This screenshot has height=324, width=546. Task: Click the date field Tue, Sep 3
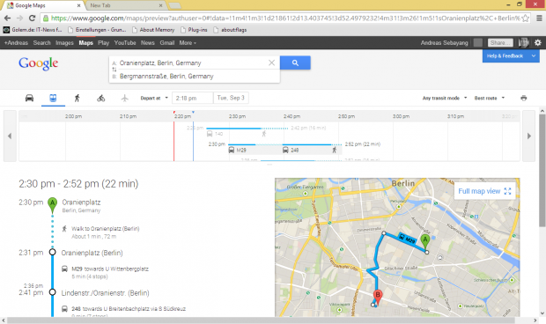pos(231,98)
